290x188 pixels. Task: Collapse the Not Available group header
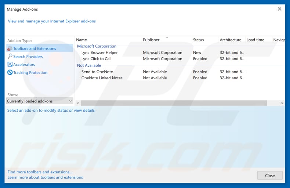click(89, 65)
